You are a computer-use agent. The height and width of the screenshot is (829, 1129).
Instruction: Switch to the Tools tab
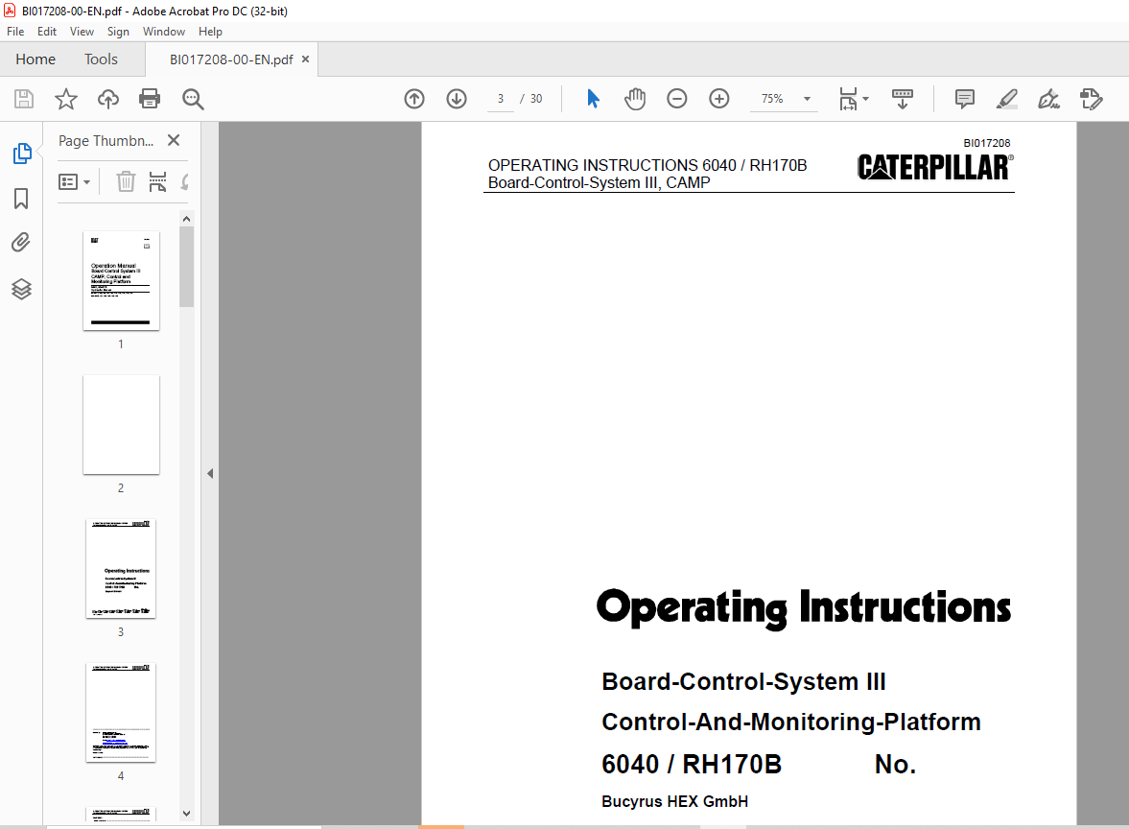tap(101, 59)
